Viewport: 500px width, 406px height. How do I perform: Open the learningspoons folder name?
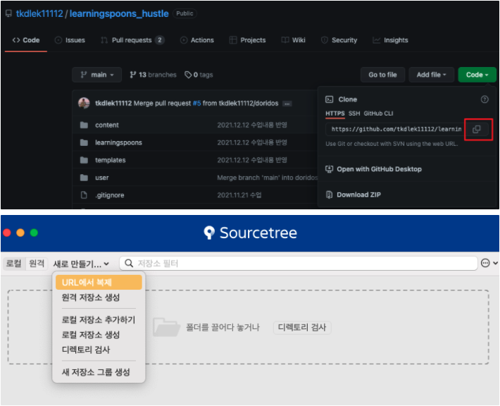(118, 142)
